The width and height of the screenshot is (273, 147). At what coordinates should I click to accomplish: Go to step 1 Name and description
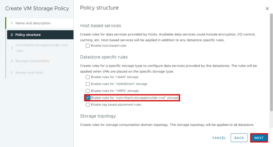click(x=33, y=23)
